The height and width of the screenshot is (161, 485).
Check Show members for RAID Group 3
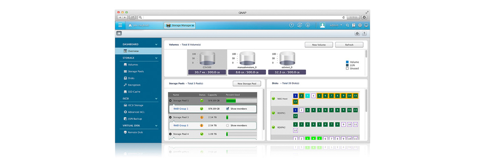(x=228, y=125)
